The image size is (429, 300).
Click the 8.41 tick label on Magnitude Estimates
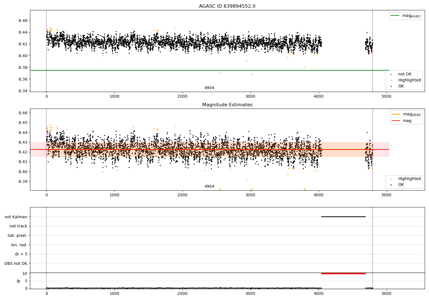[x=23, y=162]
